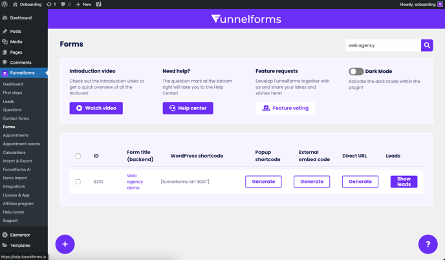Open the Pages menu item
445x260 pixels.
click(x=24, y=52)
